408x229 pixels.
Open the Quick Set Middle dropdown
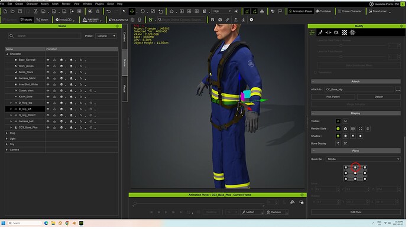pos(363,159)
